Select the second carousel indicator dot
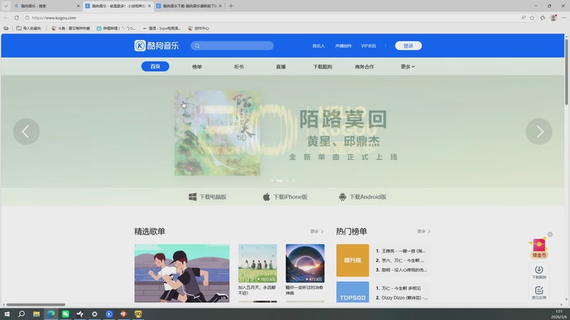 (279, 181)
